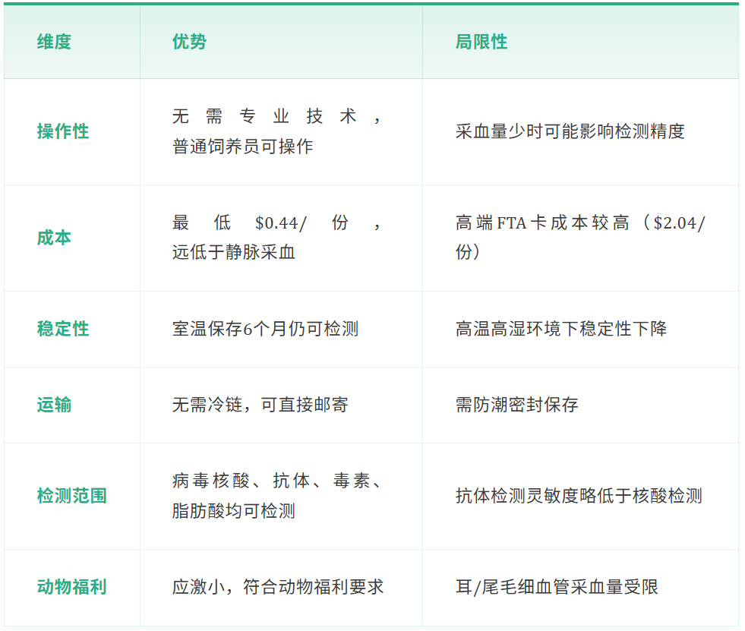
Task: Select the 成本 row label
Action: click(x=54, y=238)
